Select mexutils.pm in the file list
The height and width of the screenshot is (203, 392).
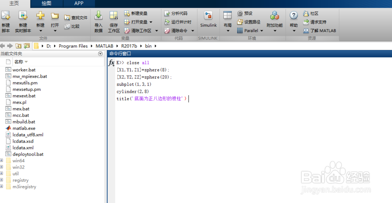click(x=25, y=83)
